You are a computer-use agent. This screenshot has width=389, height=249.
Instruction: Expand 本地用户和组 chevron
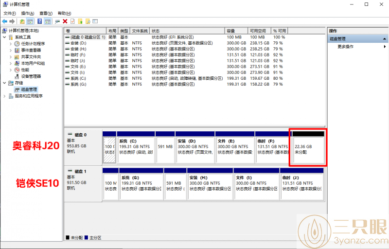[x=11, y=63]
